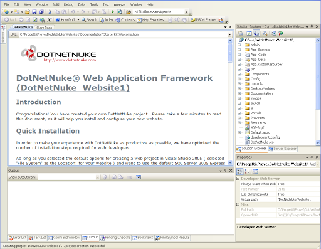This screenshot has height=249, width=321.
Task: Expand the Components folder node
Action: [x=239, y=74]
